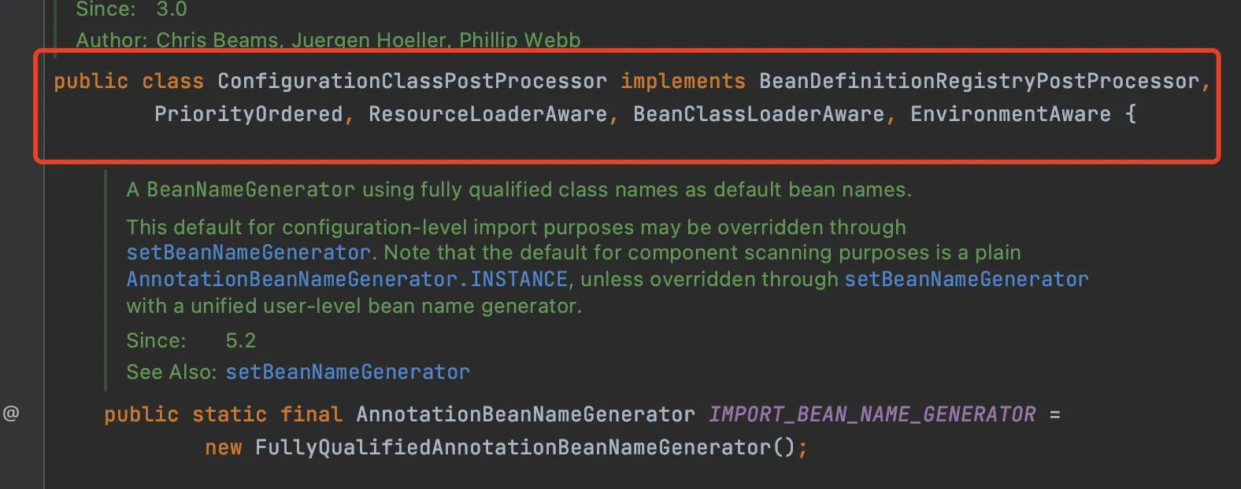Click BeanNameGenerator in the doc comment's first sentence

250,189
